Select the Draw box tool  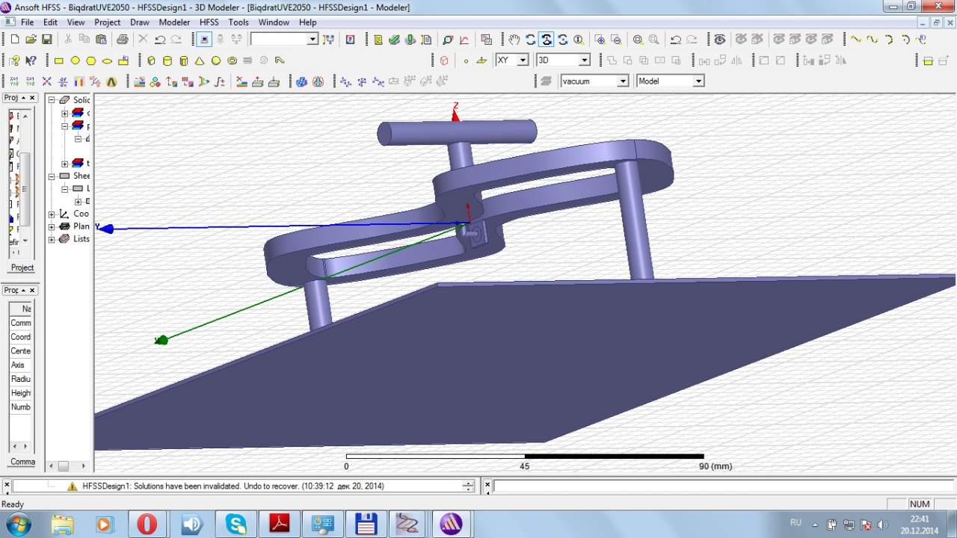tap(151, 61)
